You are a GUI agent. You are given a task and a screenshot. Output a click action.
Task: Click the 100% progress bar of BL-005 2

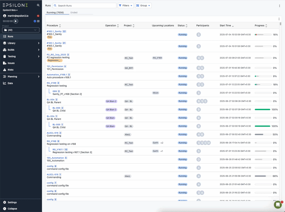pos(262,110)
